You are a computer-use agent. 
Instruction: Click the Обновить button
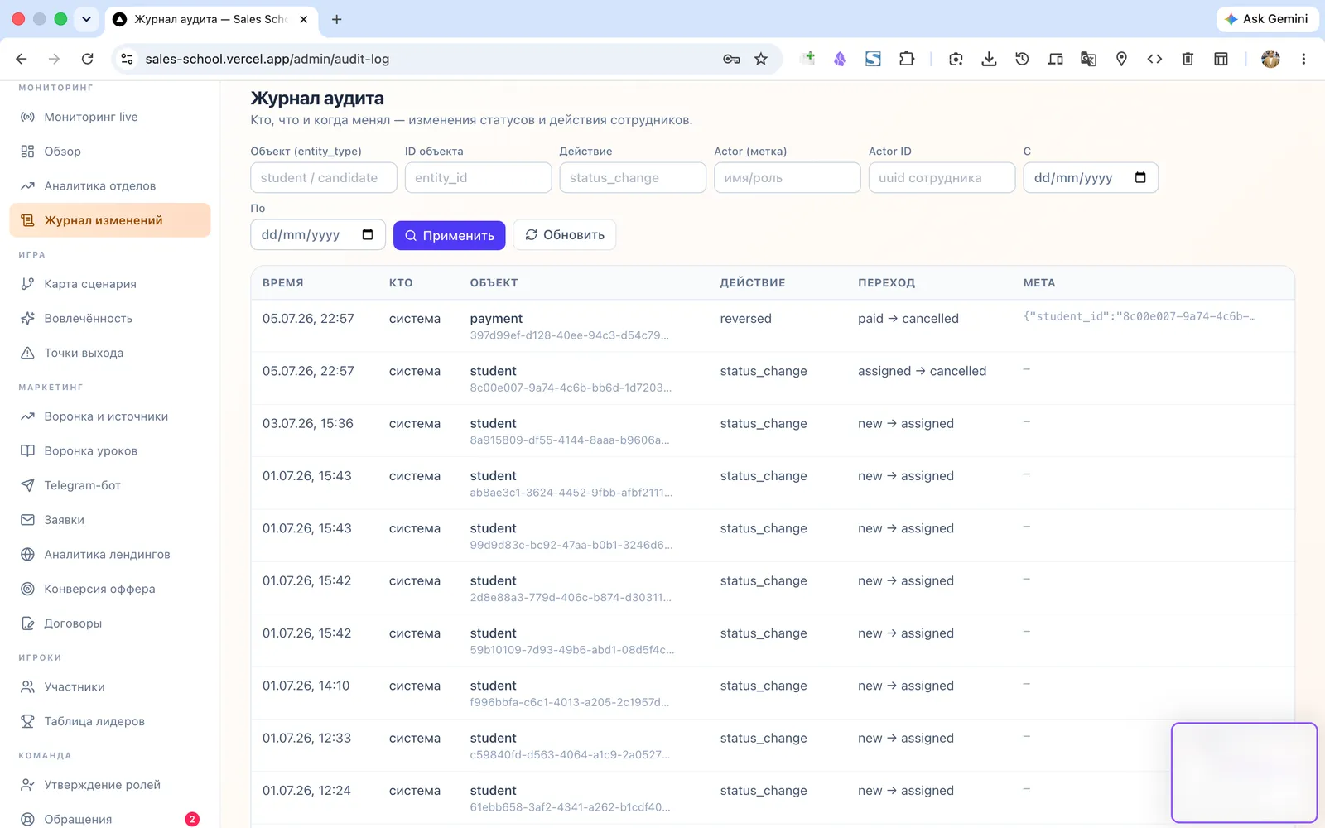point(565,235)
